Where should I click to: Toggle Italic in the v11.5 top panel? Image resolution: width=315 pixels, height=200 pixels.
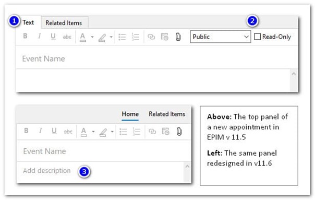coord(40,36)
